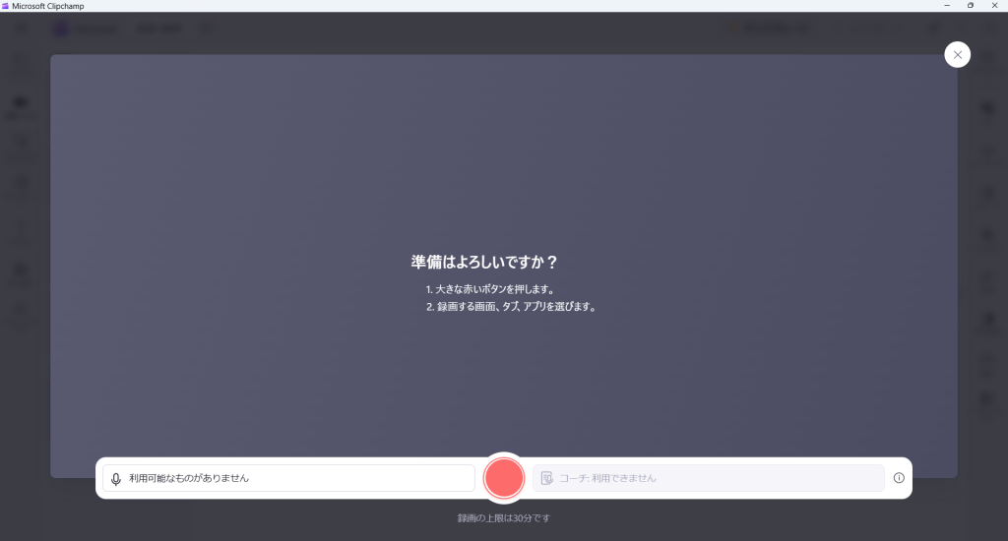The width and height of the screenshot is (1008, 541).
Task: Click the 録画の上限は30分です notice
Action: click(503, 517)
